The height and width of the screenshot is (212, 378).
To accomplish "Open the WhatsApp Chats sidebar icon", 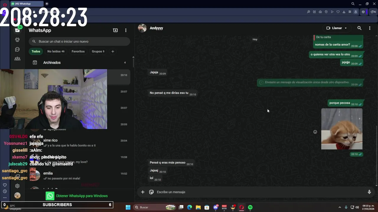I will [x=17, y=30].
